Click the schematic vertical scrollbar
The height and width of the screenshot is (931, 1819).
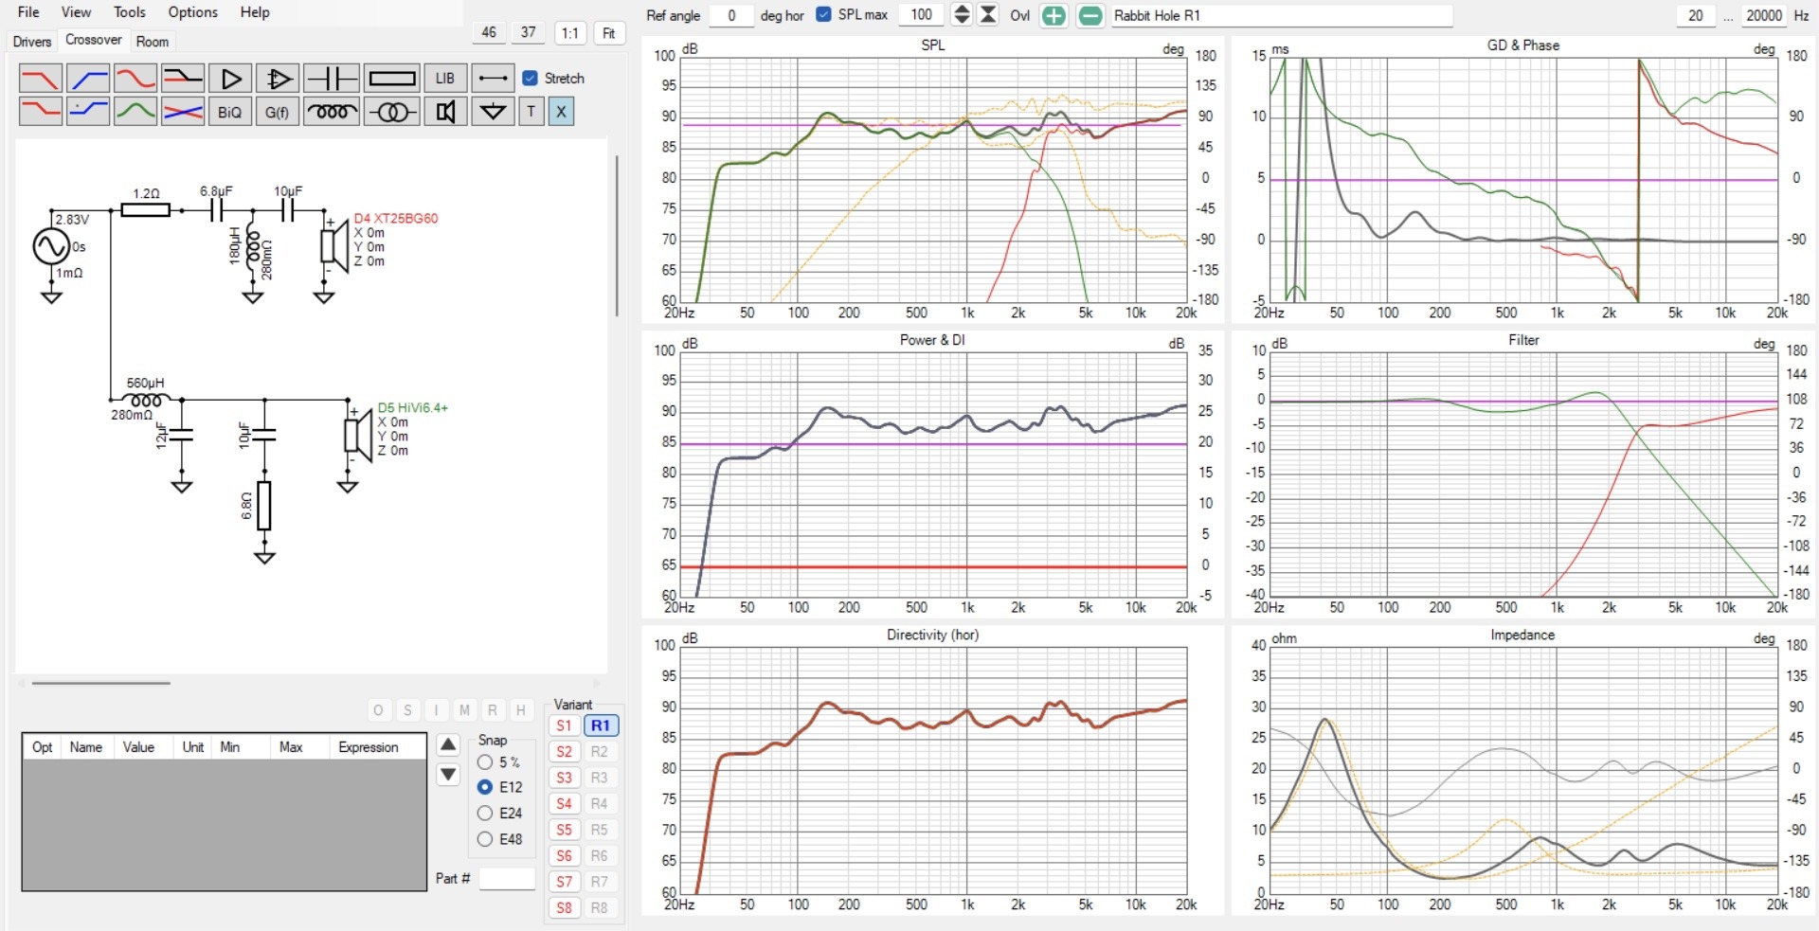tap(617, 237)
